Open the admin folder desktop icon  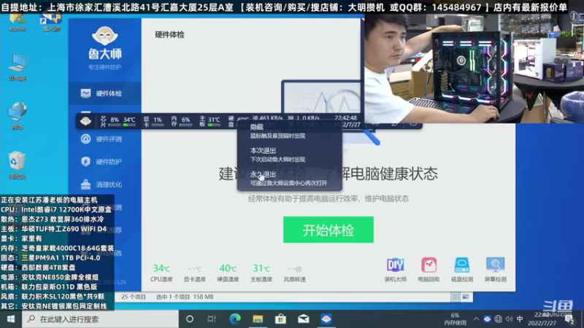17,23
